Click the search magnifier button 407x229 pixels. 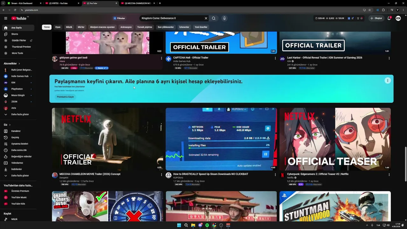(214, 18)
